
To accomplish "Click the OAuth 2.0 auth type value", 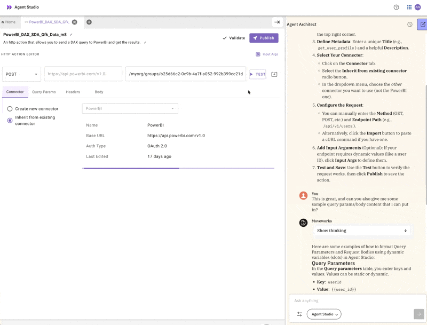I will [x=157, y=146].
